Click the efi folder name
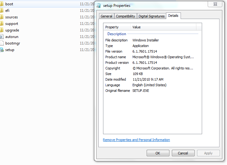Screen dimensions: 227x165 7,11
